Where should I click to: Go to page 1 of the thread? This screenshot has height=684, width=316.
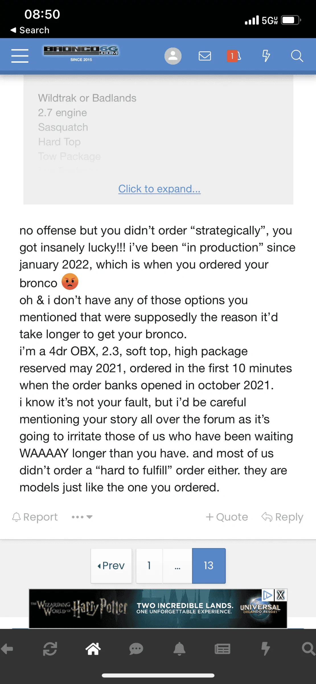[149, 565]
